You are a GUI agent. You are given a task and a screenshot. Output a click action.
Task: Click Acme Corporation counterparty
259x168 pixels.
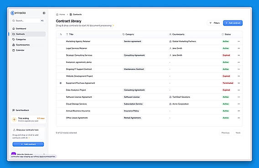click(179, 104)
